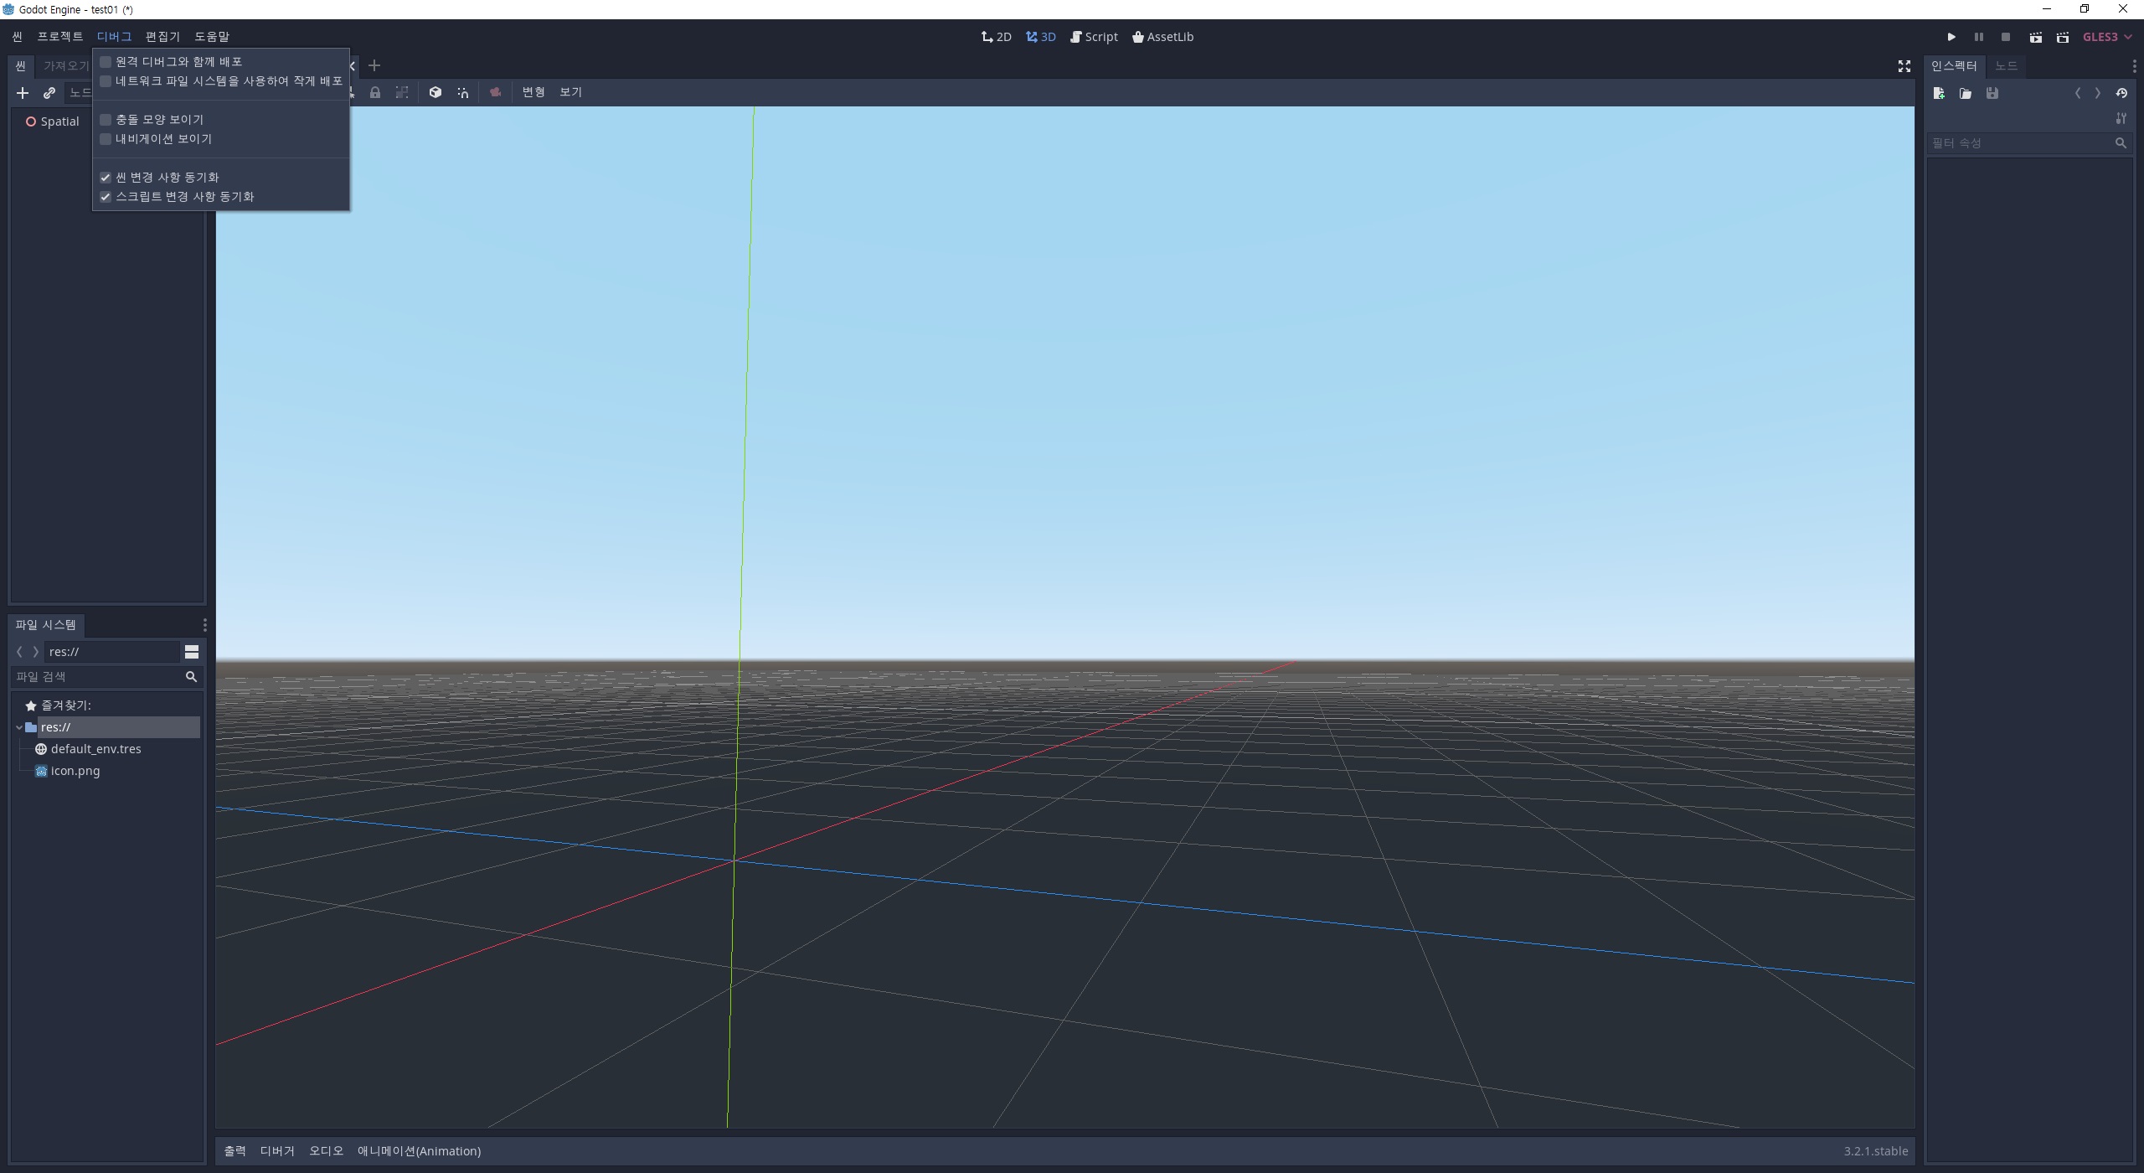Enable the 충돌 모양 보이기 checkbox
2144x1173 pixels.
point(106,120)
